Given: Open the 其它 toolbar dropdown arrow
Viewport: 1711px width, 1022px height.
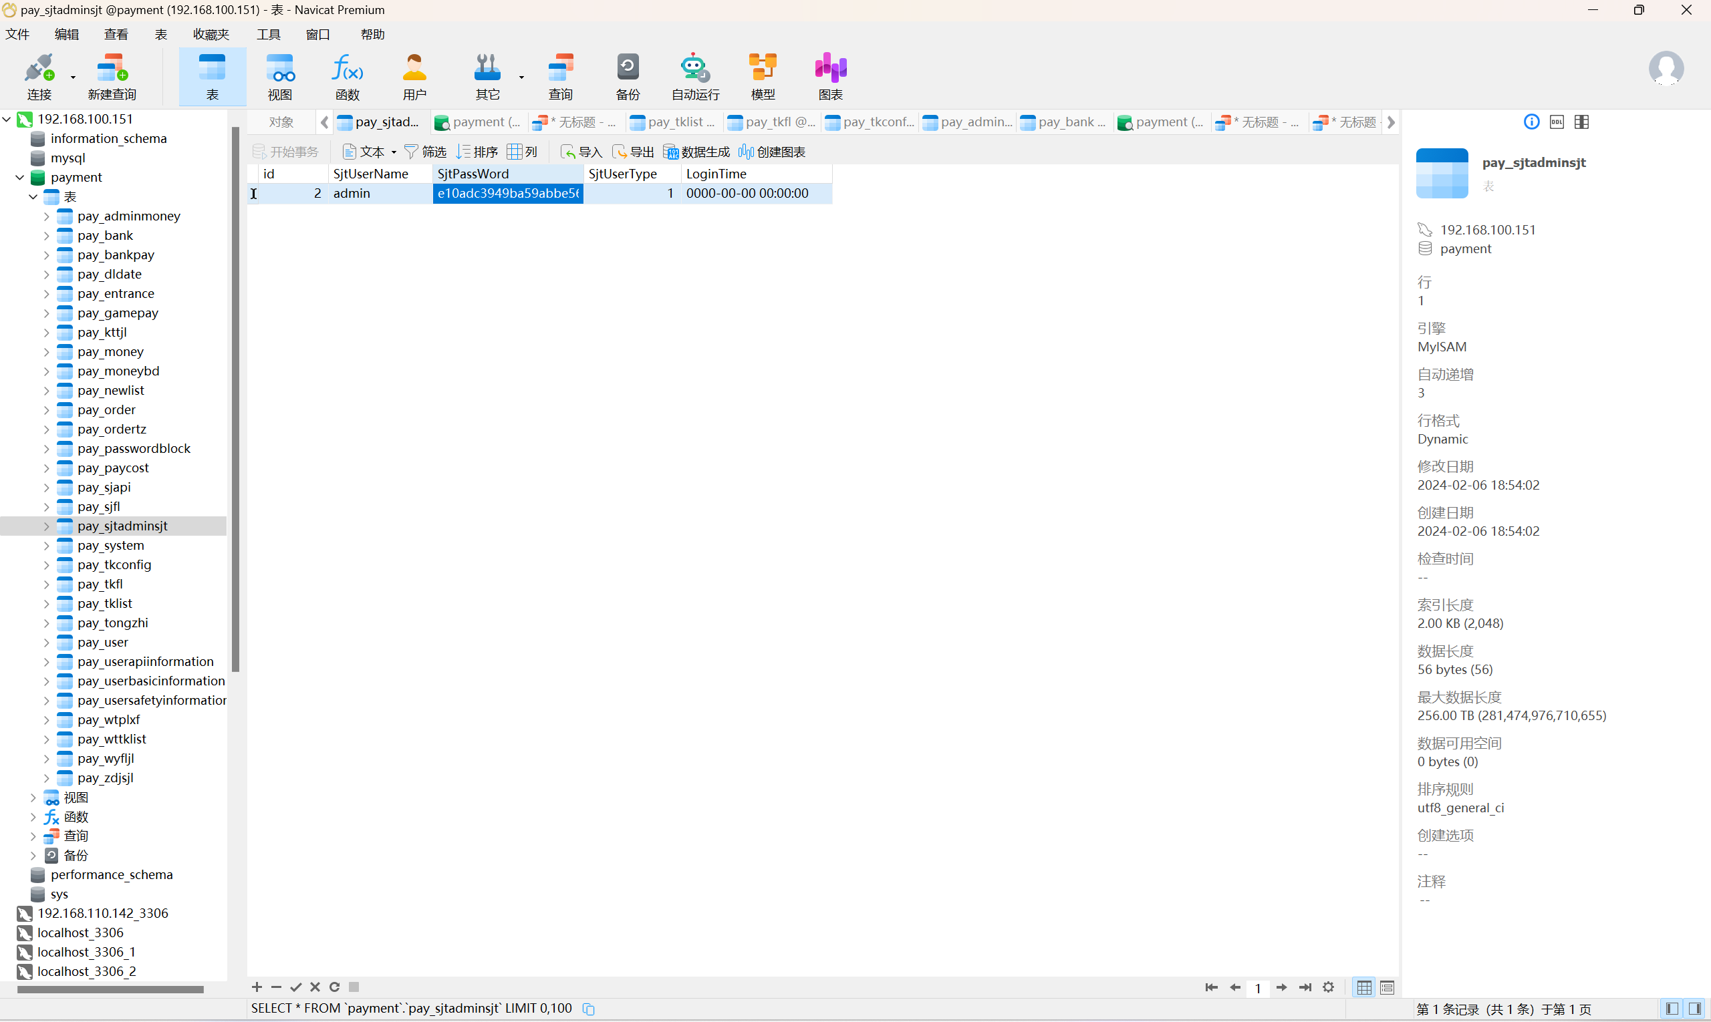Looking at the screenshot, I should [521, 77].
